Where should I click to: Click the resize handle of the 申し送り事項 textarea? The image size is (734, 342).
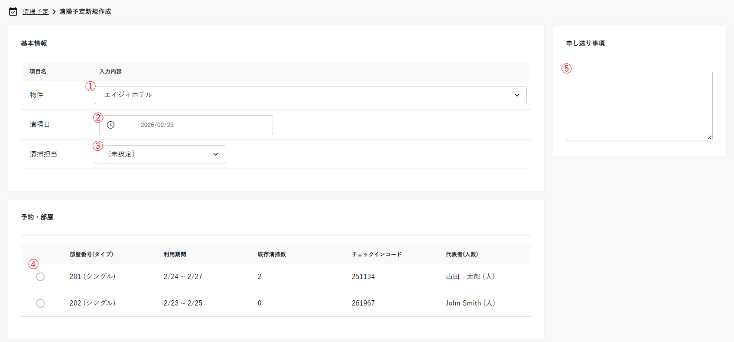point(709,137)
